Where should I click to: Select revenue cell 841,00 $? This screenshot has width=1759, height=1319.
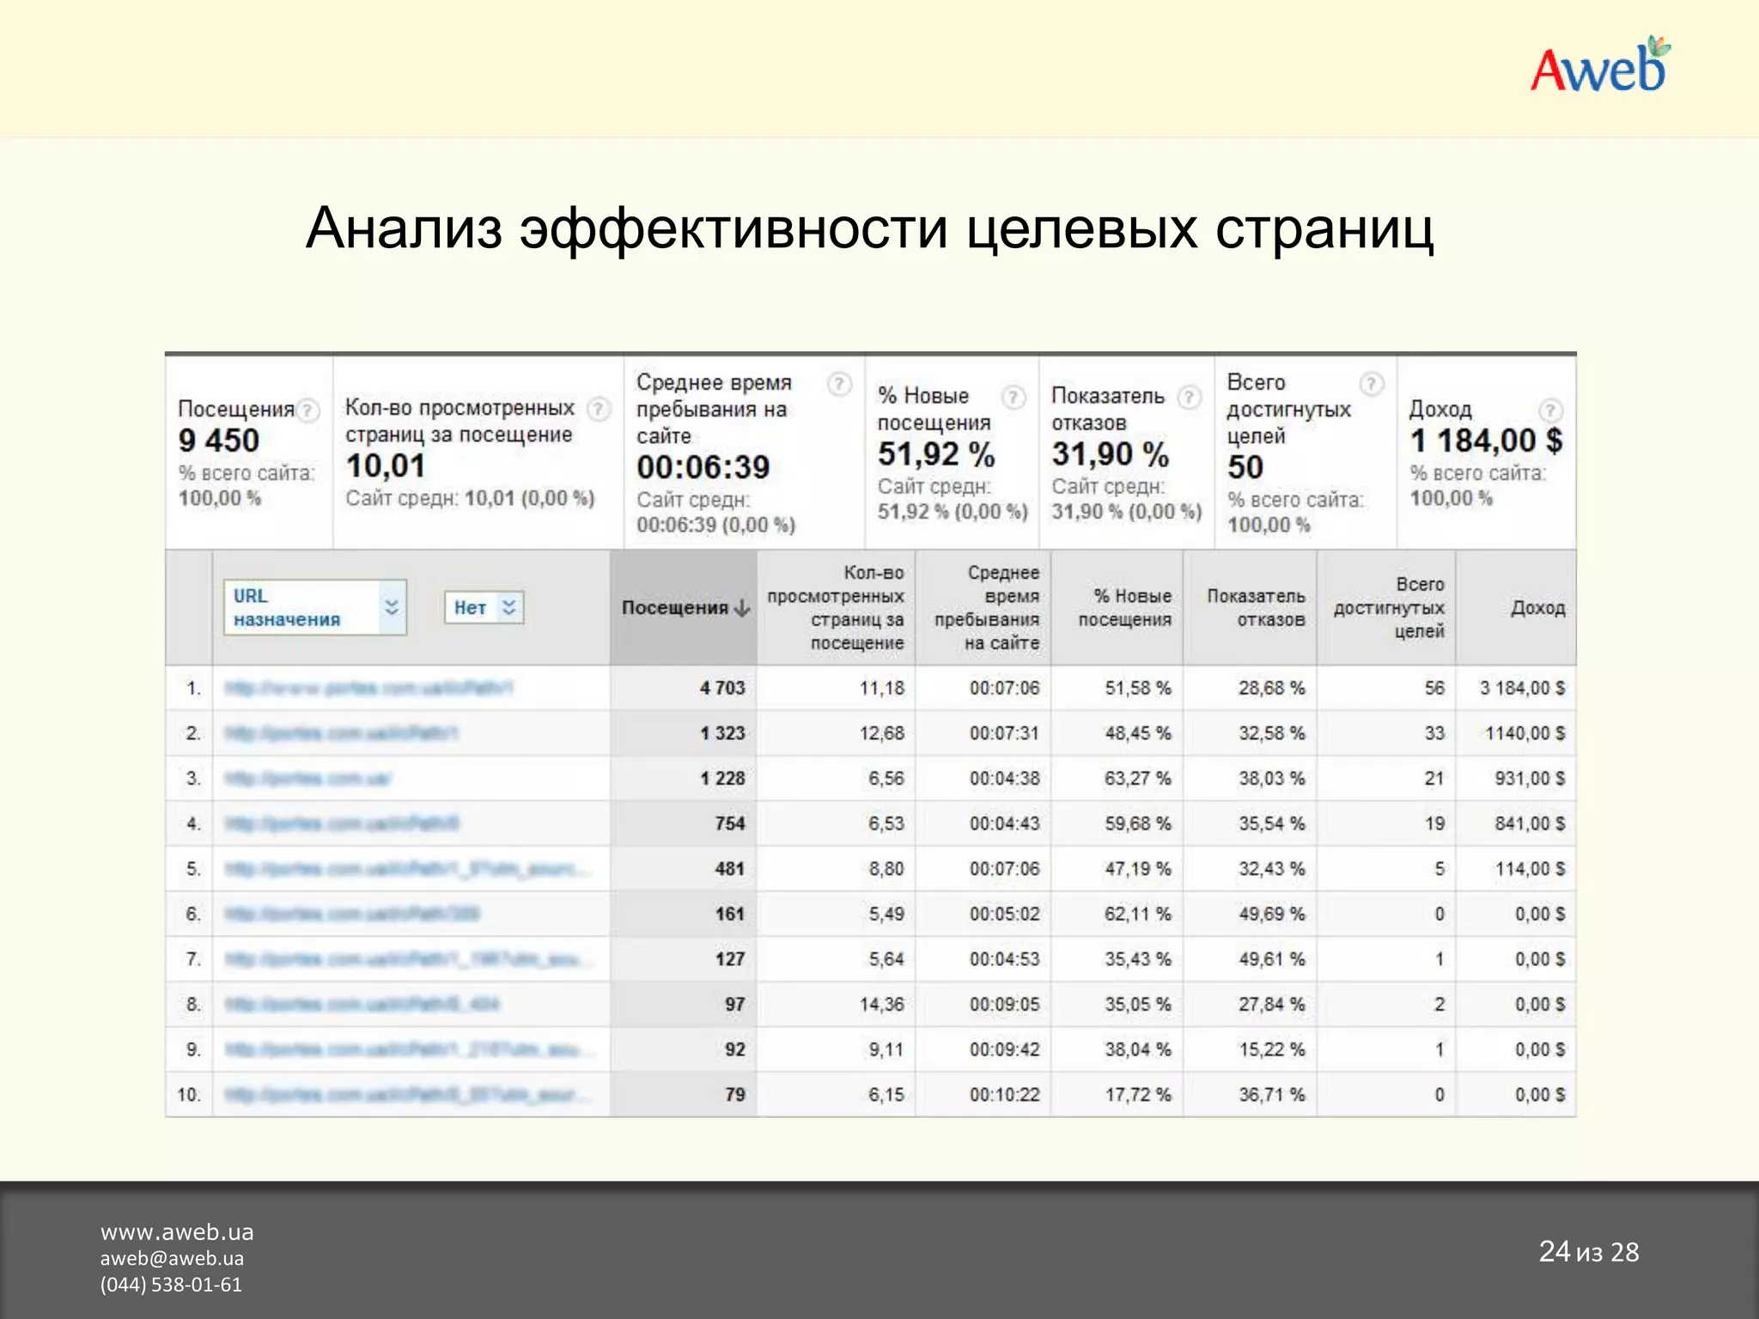tap(1530, 824)
